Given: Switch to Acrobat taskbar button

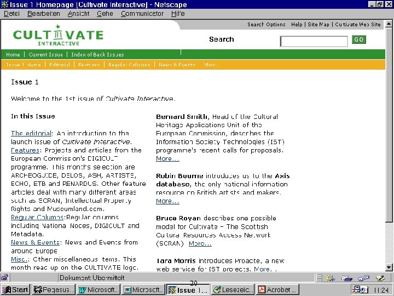Looking at the screenshot, I should pyautogui.click(x=277, y=290).
